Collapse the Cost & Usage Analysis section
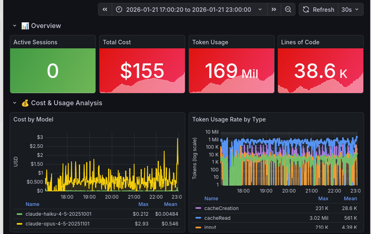The height and width of the screenshot is (234, 371). pos(15,103)
